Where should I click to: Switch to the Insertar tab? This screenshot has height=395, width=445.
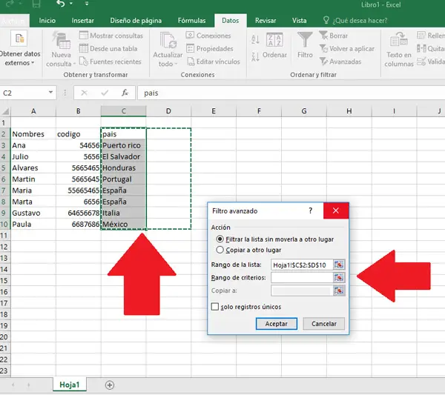point(82,21)
